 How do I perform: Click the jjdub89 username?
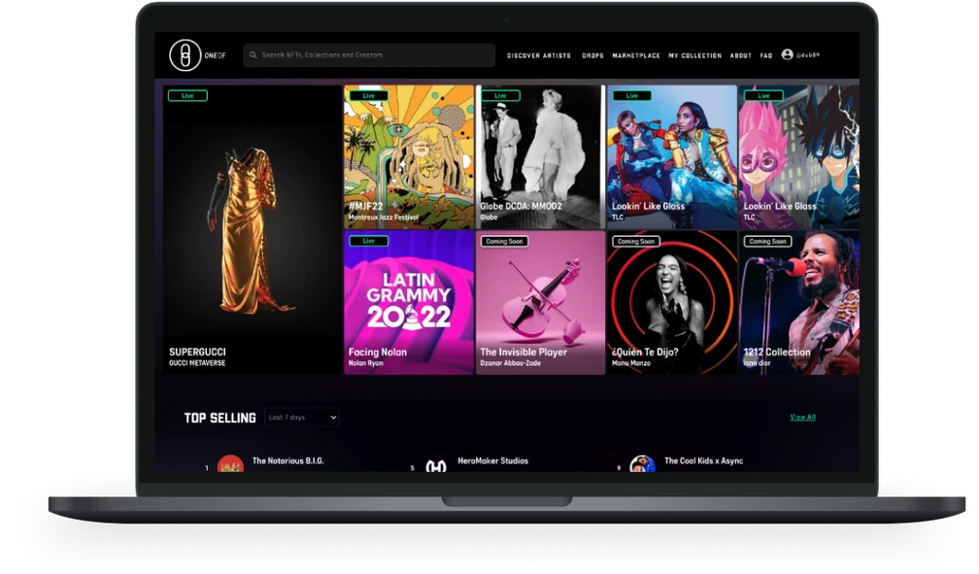coord(808,55)
